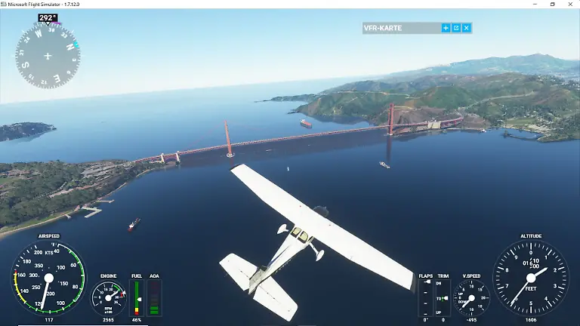The width and height of the screenshot is (580, 326).
Task: Click the compass heading indicator
Action: [x=48, y=55]
